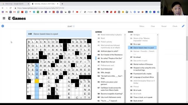Close the crossword puzzle tab
The width and height of the screenshot is (188, 105).
click(58, 4)
